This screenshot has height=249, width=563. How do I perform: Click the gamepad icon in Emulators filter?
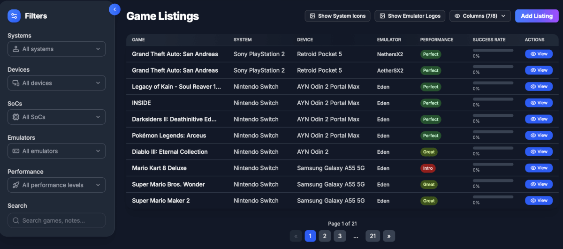pyautogui.click(x=15, y=151)
